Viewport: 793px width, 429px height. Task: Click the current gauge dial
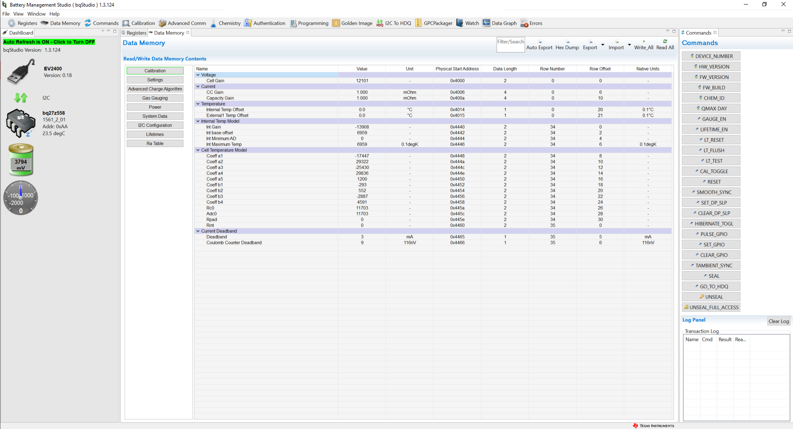click(x=21, y=198)
